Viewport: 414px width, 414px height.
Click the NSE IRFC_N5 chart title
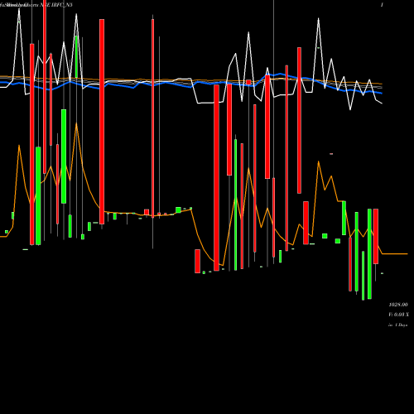(x=56, y=5)
